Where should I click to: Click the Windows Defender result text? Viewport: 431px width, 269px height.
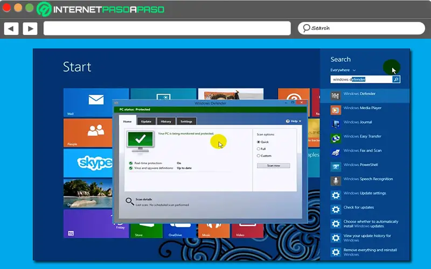359,94
